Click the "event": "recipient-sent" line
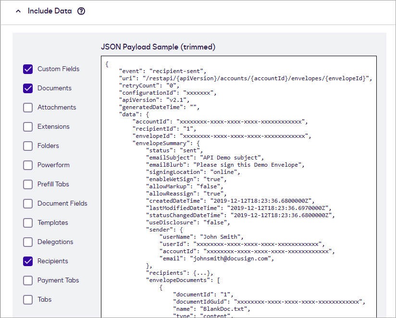The width and height of the screenshot is (396, 318). pyautogui.click(x=162, y=71)
